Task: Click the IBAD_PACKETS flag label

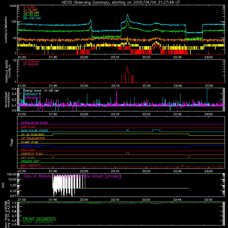Action: click(x=31, y=165)
